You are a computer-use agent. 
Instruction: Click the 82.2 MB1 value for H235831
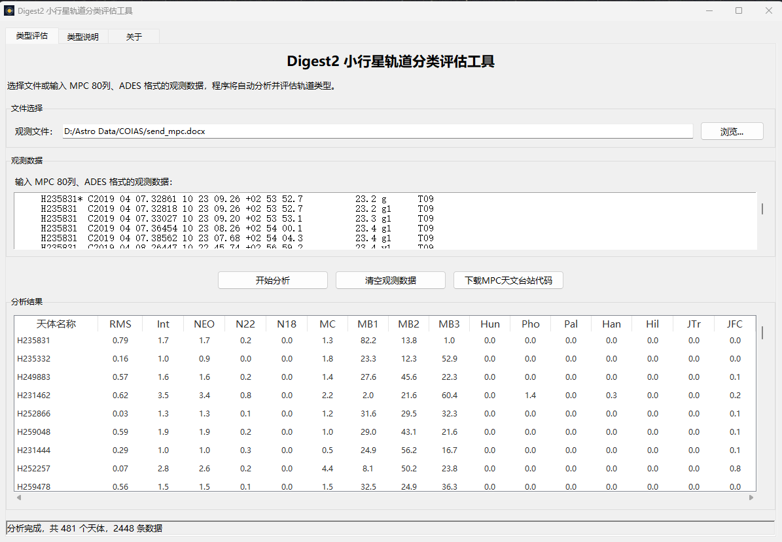coord(368,341)
